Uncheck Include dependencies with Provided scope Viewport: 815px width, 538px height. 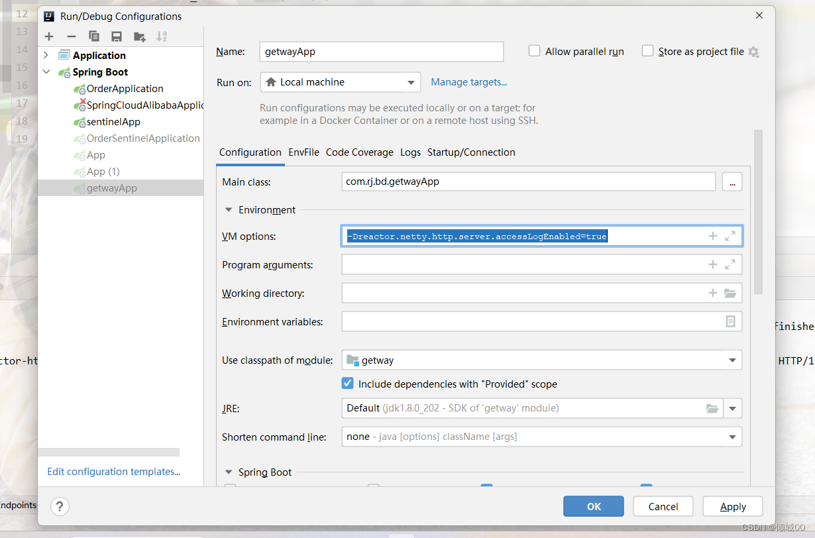tap(347, 384)
